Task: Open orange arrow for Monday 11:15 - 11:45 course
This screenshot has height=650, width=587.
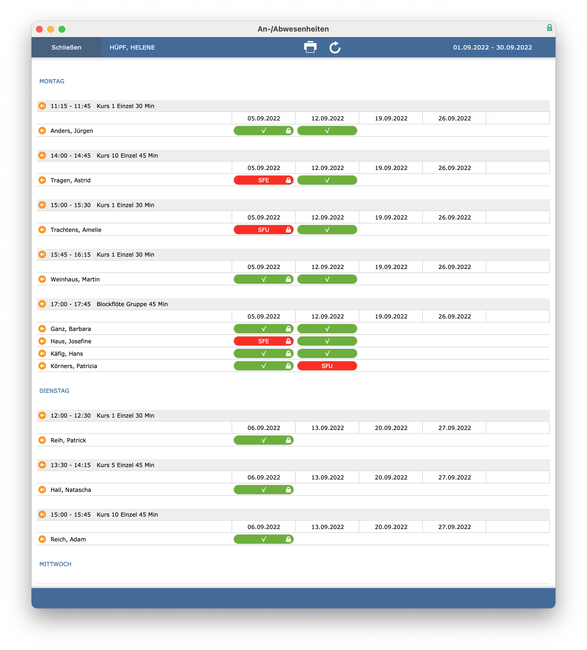Action: coord(42,106)
